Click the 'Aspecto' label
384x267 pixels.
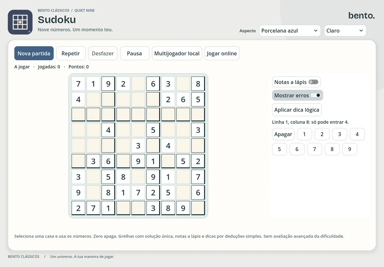tap(248, 31)
